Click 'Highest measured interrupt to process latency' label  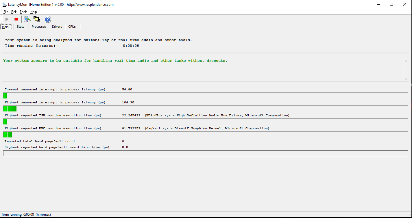coord(56,103)
